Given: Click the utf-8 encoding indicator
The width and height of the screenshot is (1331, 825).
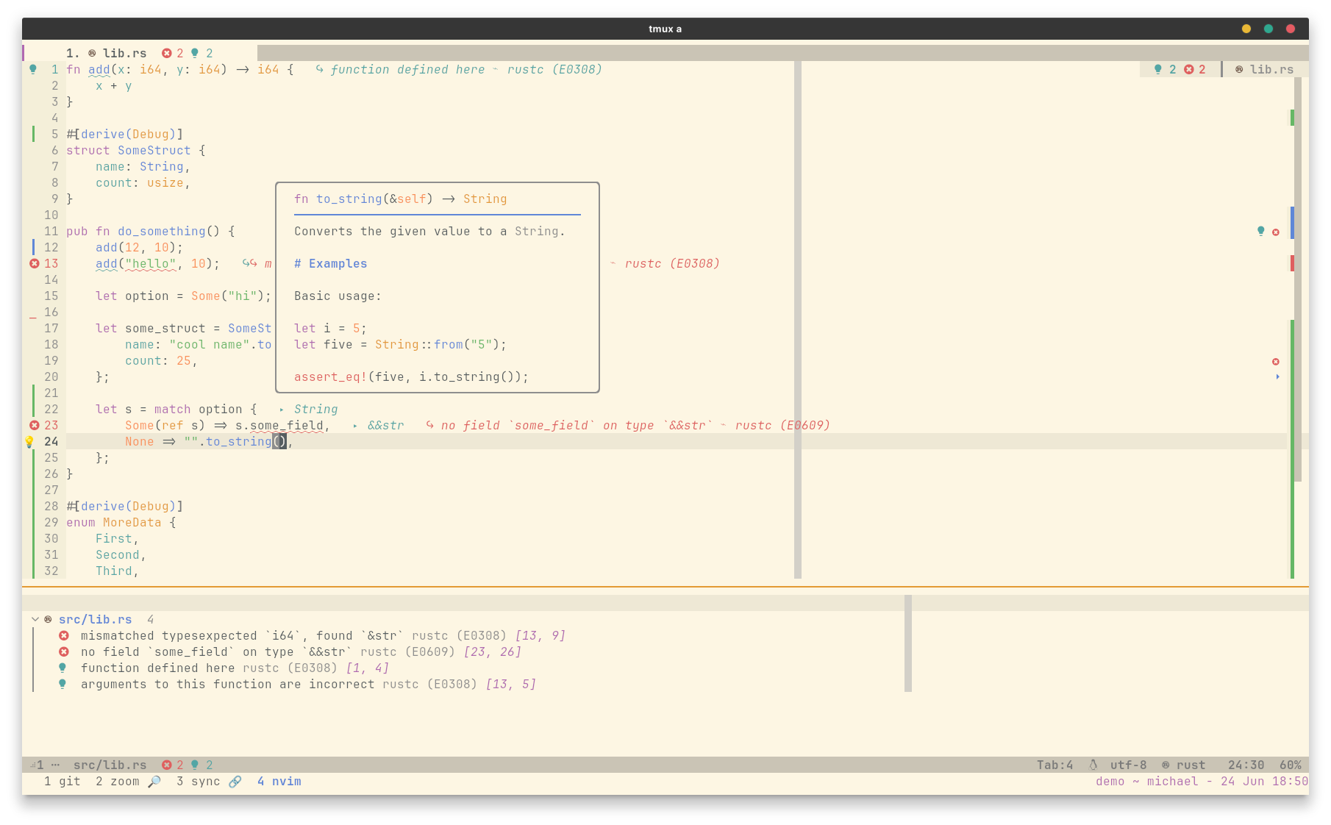Looking at the screenshot, I should click(x=1129, y=765).
